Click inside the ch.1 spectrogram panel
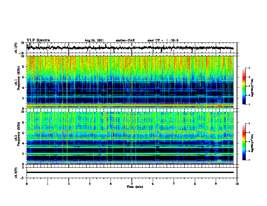 pos(130,82)
